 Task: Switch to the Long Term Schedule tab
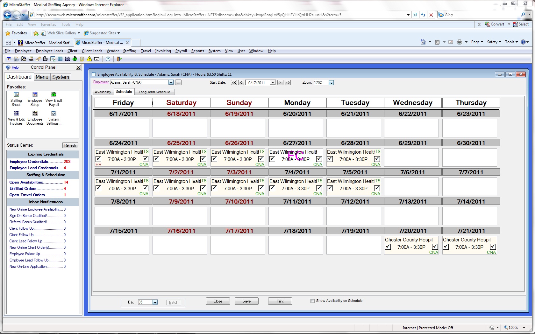pyautogui.click(x=154, y=92)
